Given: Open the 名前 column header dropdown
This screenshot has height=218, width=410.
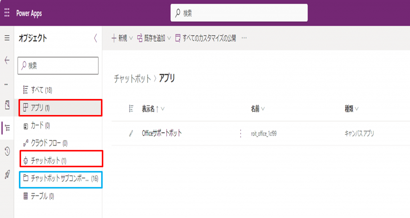Looking at the screenshot, I should 263,109.
